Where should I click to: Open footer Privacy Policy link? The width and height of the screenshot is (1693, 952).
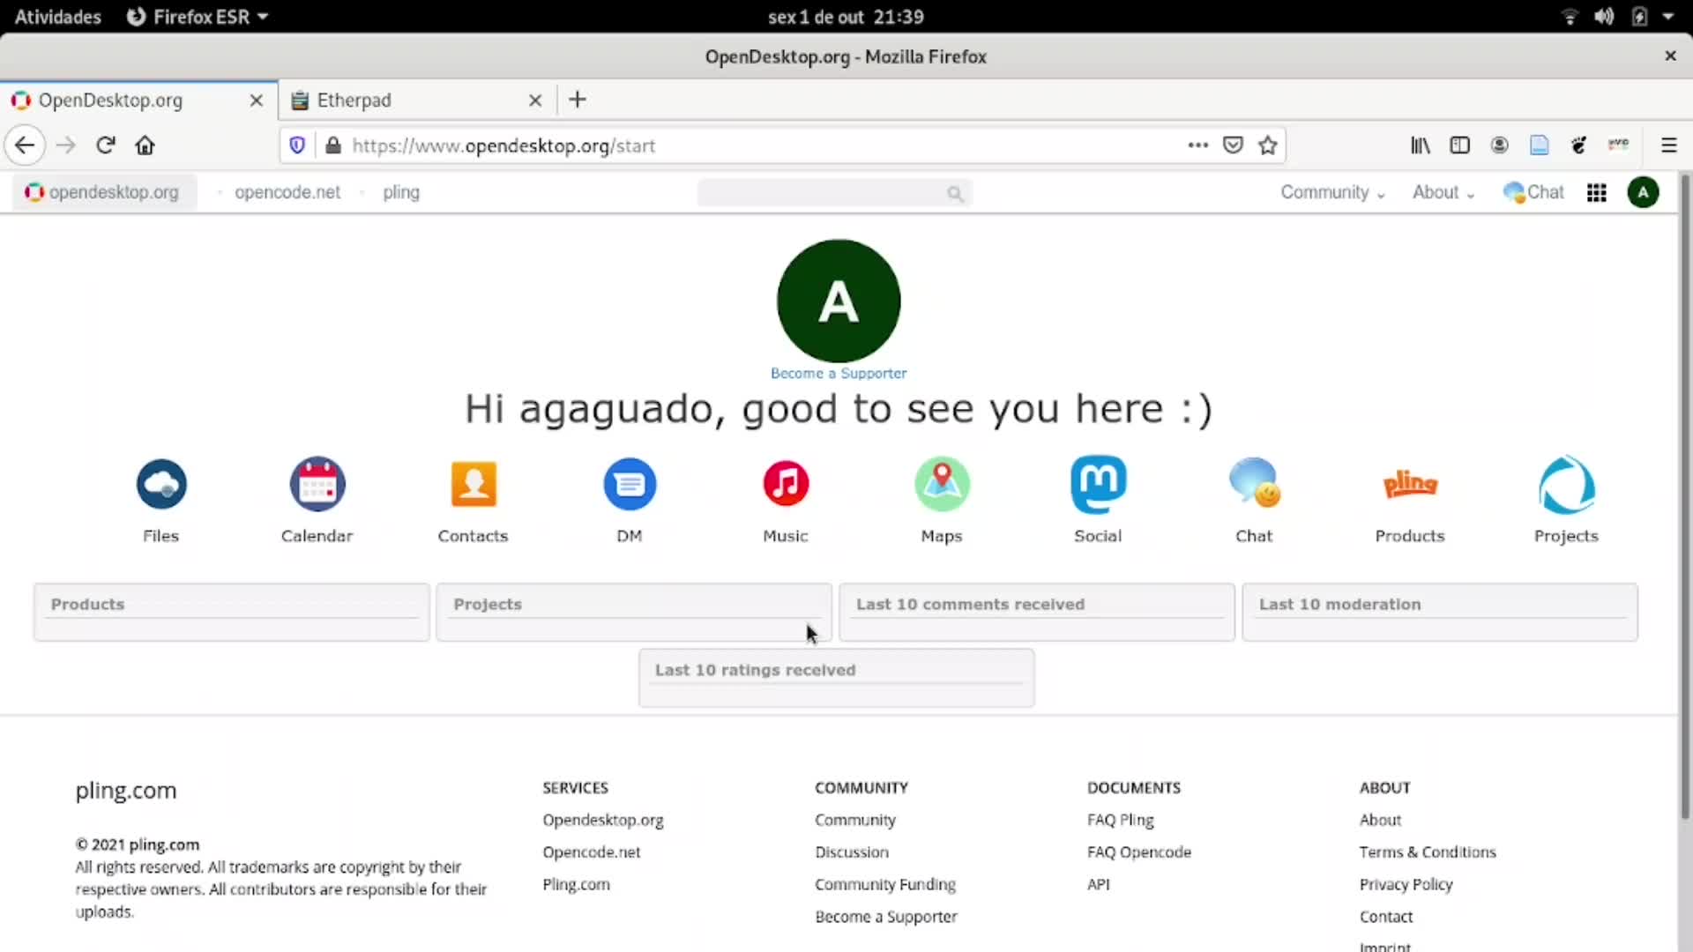1406,884
